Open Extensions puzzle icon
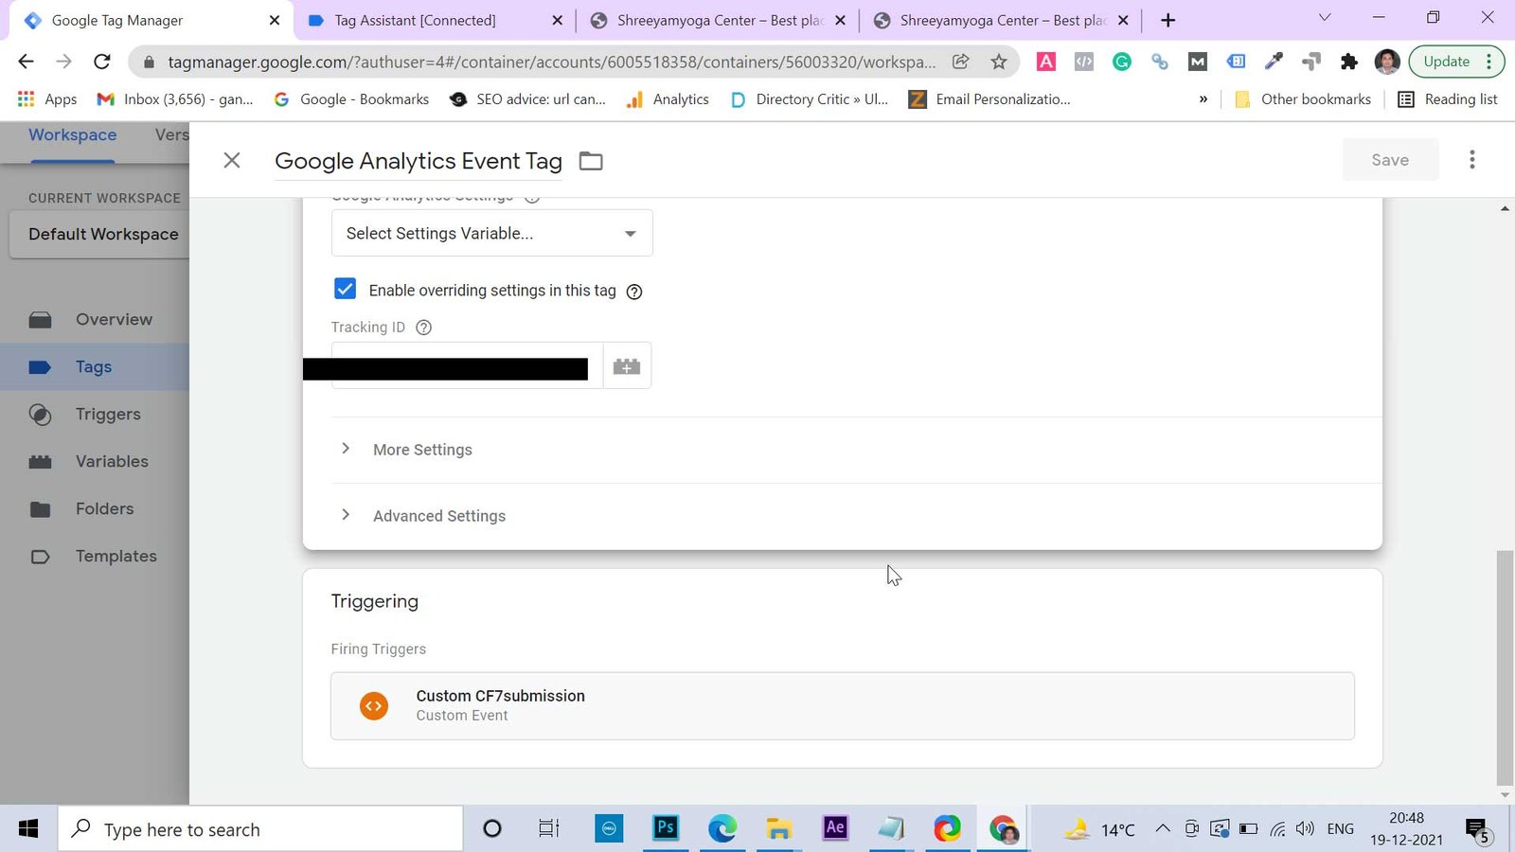The width and height of the screenshot is (1515, 852). point(1348,62)
